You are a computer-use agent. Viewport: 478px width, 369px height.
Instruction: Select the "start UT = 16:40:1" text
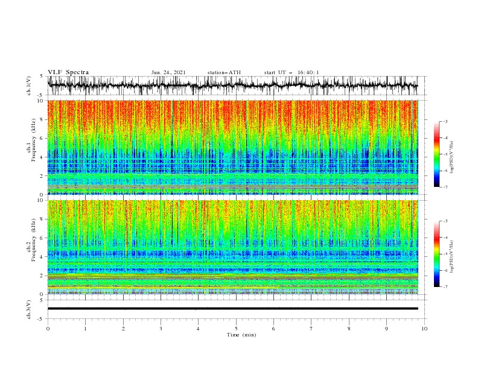292,72
